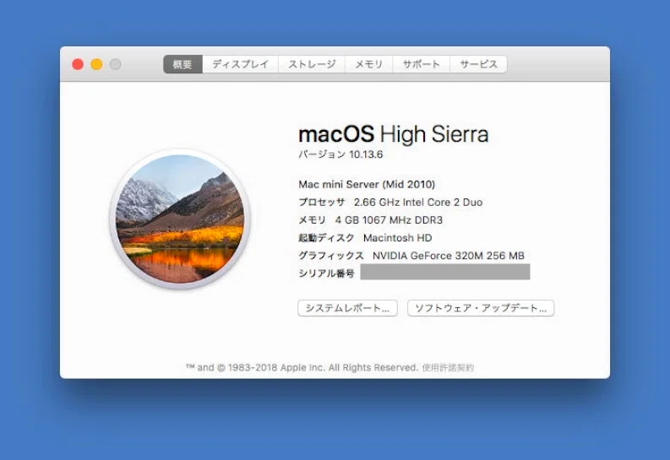Close the window with the red button
Image resolution: width=670 pixels, height=460 pixels.
click(x=78, y=64)
